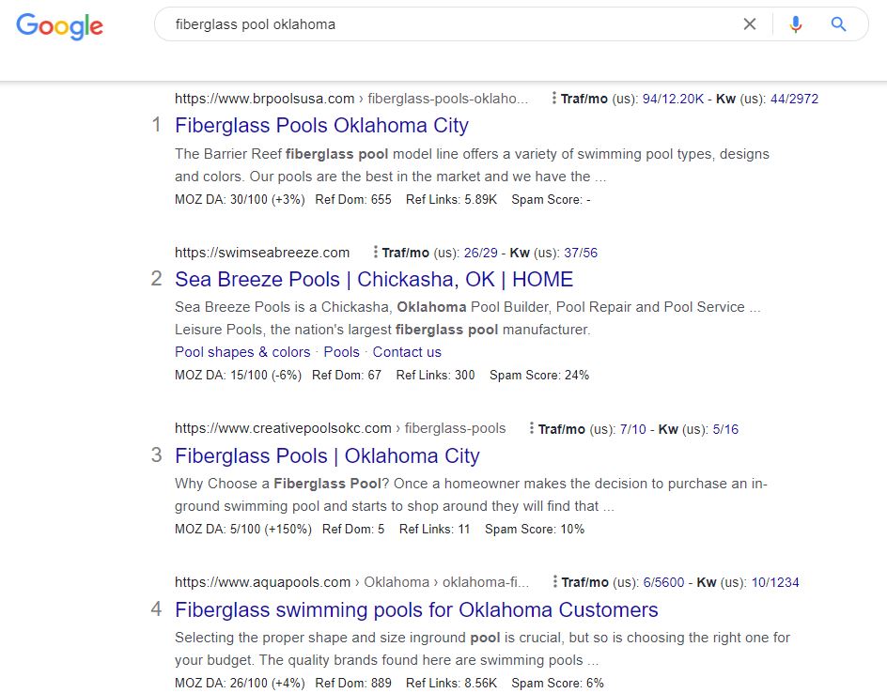Open three-dot menu beside the aquapools.com result
This screenshot has width=887, height=693.
(555, 581)
